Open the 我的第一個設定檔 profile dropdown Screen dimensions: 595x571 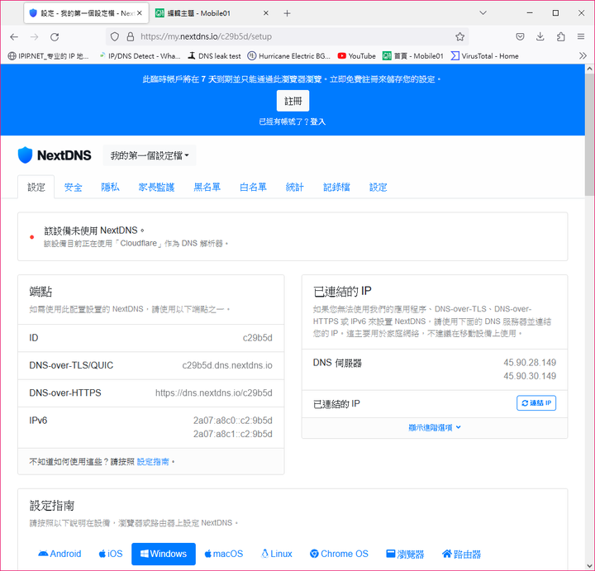click(150, 155)
